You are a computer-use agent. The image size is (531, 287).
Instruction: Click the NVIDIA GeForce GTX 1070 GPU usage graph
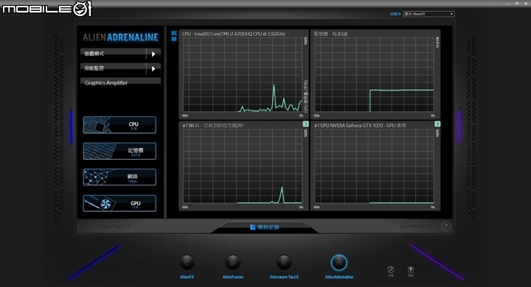pos(374,166)
